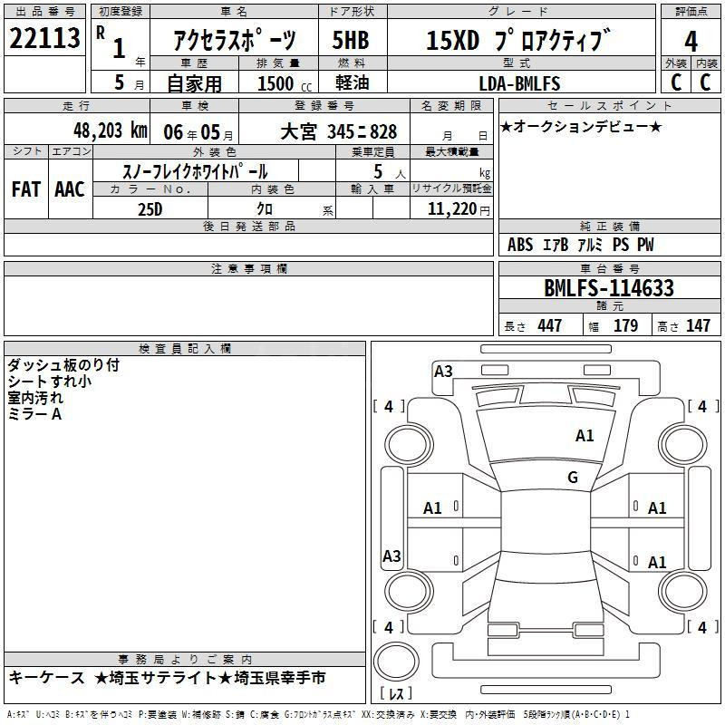Click the fuel type 軽油

click(x=353, y=82)
